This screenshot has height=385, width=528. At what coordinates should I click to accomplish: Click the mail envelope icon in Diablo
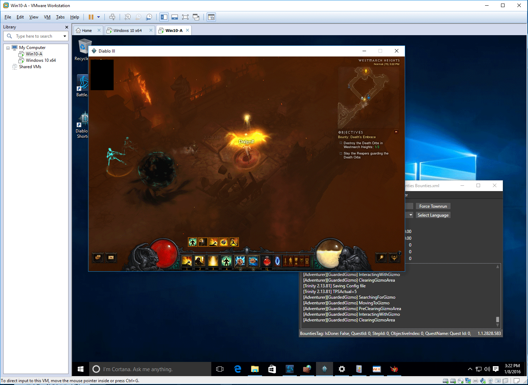(x=111, y=257)
